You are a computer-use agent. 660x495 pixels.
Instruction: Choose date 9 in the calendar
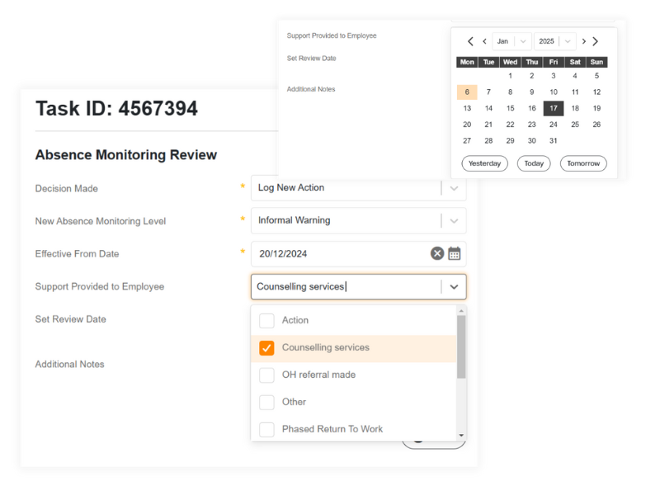pos(531,92)
